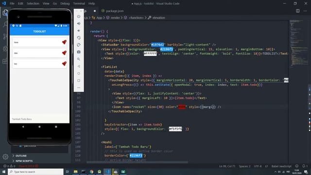Viewport: 311px width, 175px height.
Task: Open the Selection menu
Action: click(x=33, y=3)
